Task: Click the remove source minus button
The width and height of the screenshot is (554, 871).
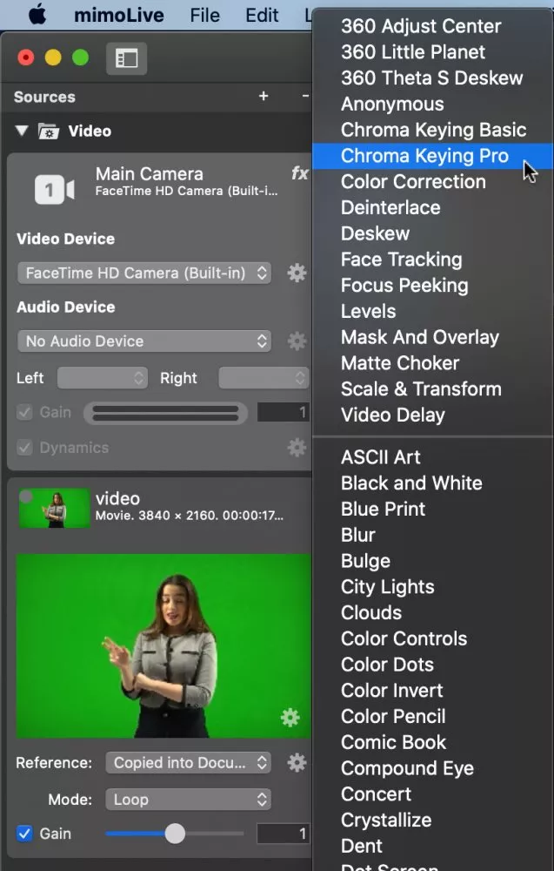Action: click(305, 96)
